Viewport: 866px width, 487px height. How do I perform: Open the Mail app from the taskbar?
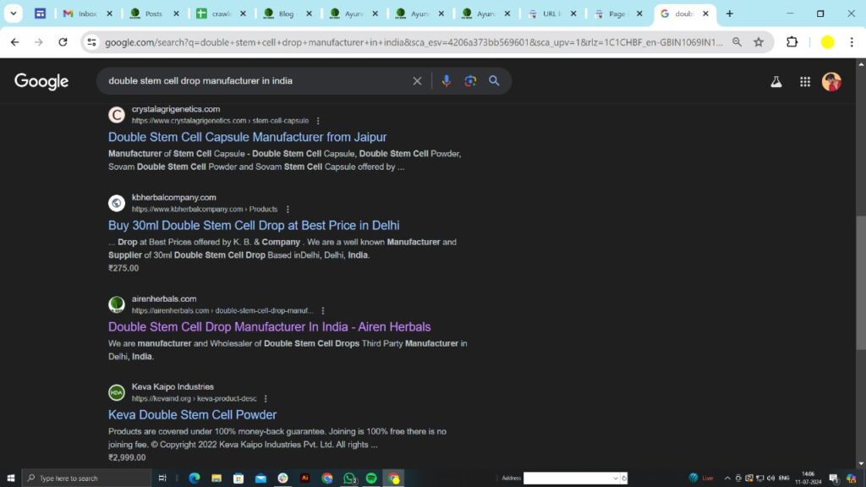pyautogui.click(x=260, y=479)
